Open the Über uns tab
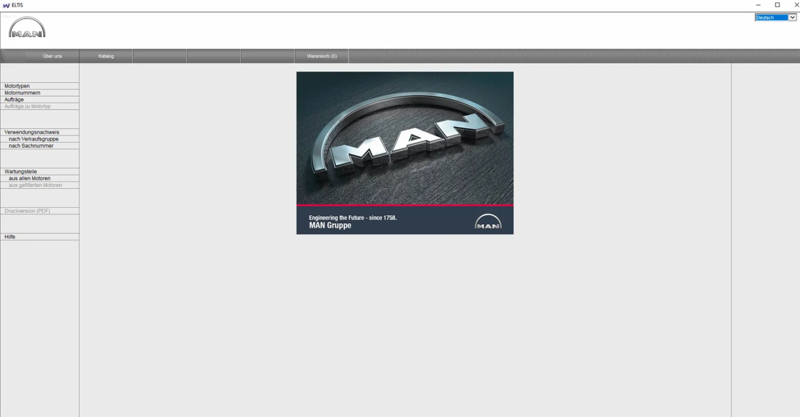Viewport: 800px width, 417px height. click(x=53, y=56)
